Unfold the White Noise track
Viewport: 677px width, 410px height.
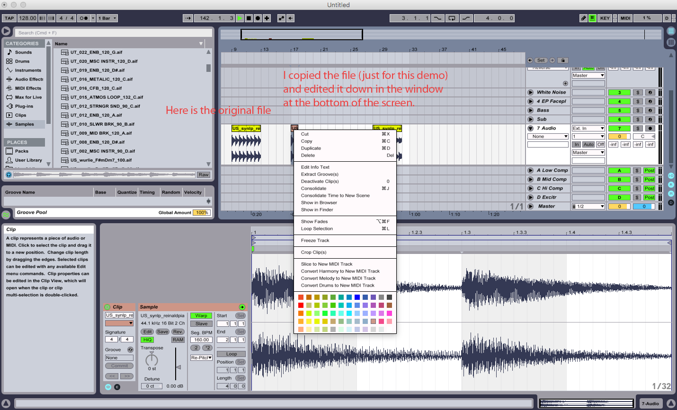(530, 92)
